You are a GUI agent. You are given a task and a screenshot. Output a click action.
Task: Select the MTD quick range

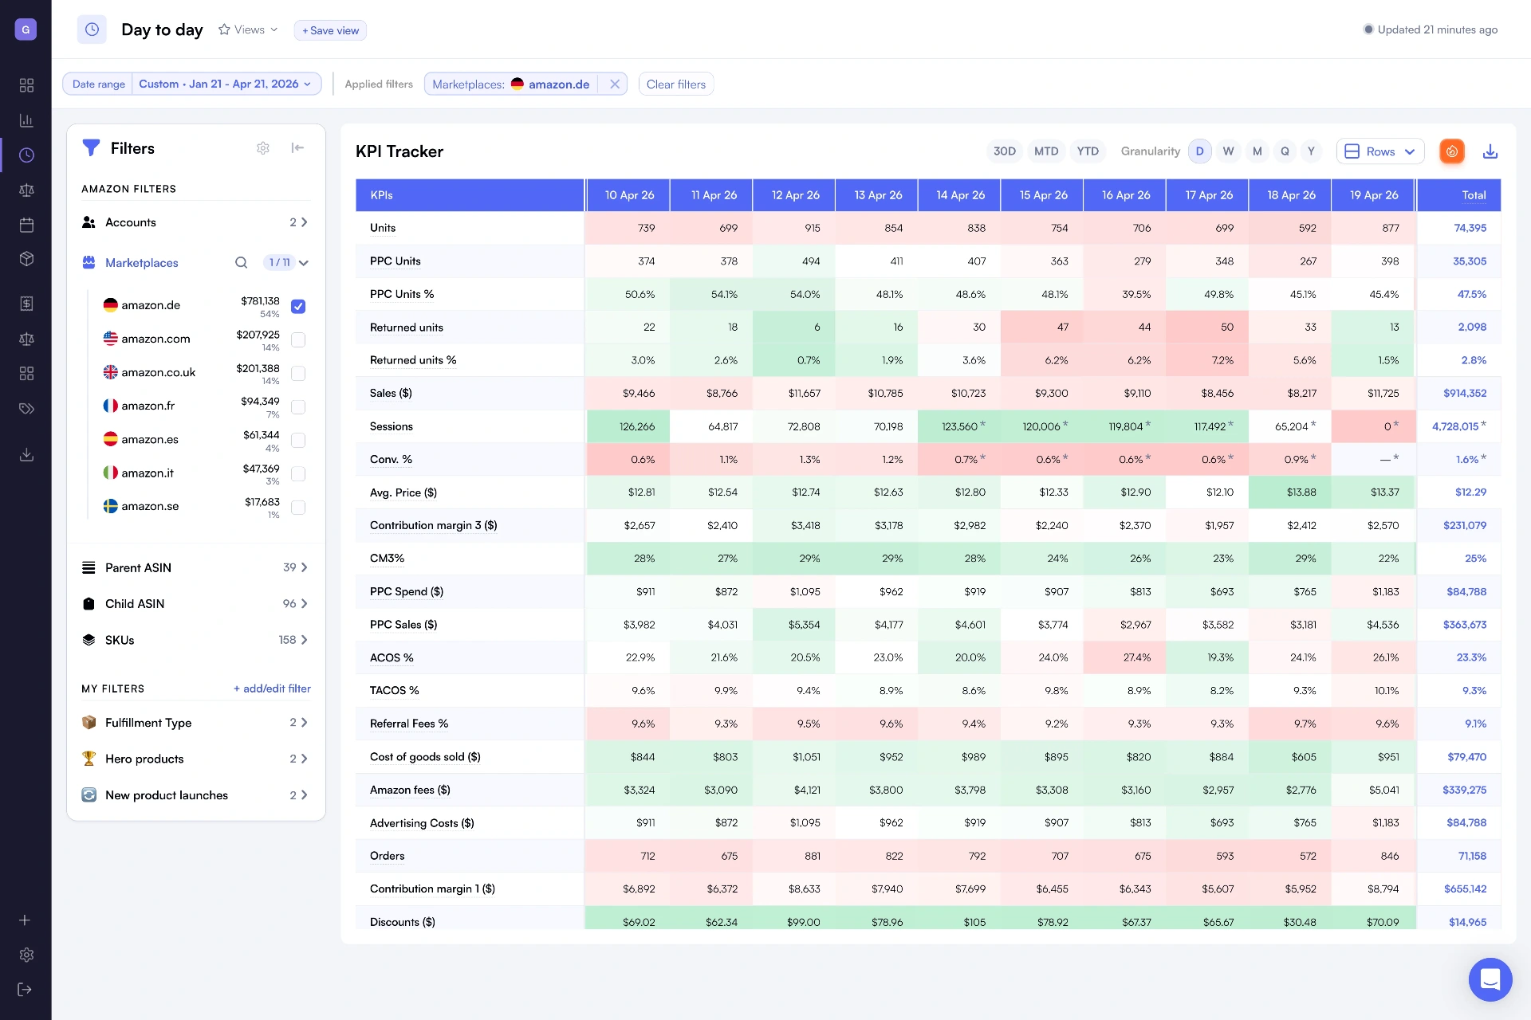(1046, 151)
